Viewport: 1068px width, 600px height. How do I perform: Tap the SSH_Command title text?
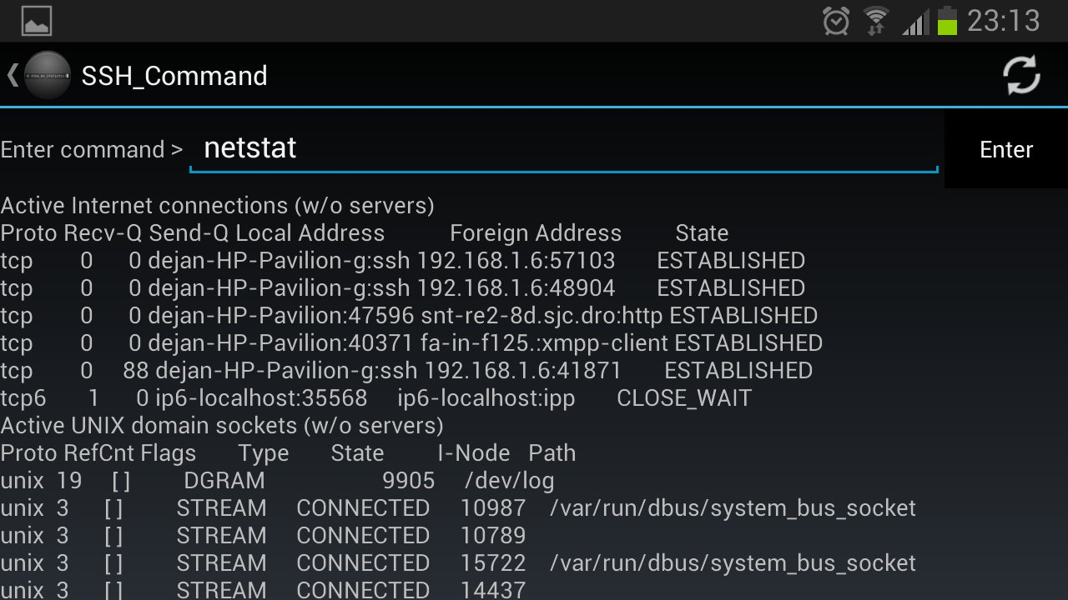click(174, 76)
